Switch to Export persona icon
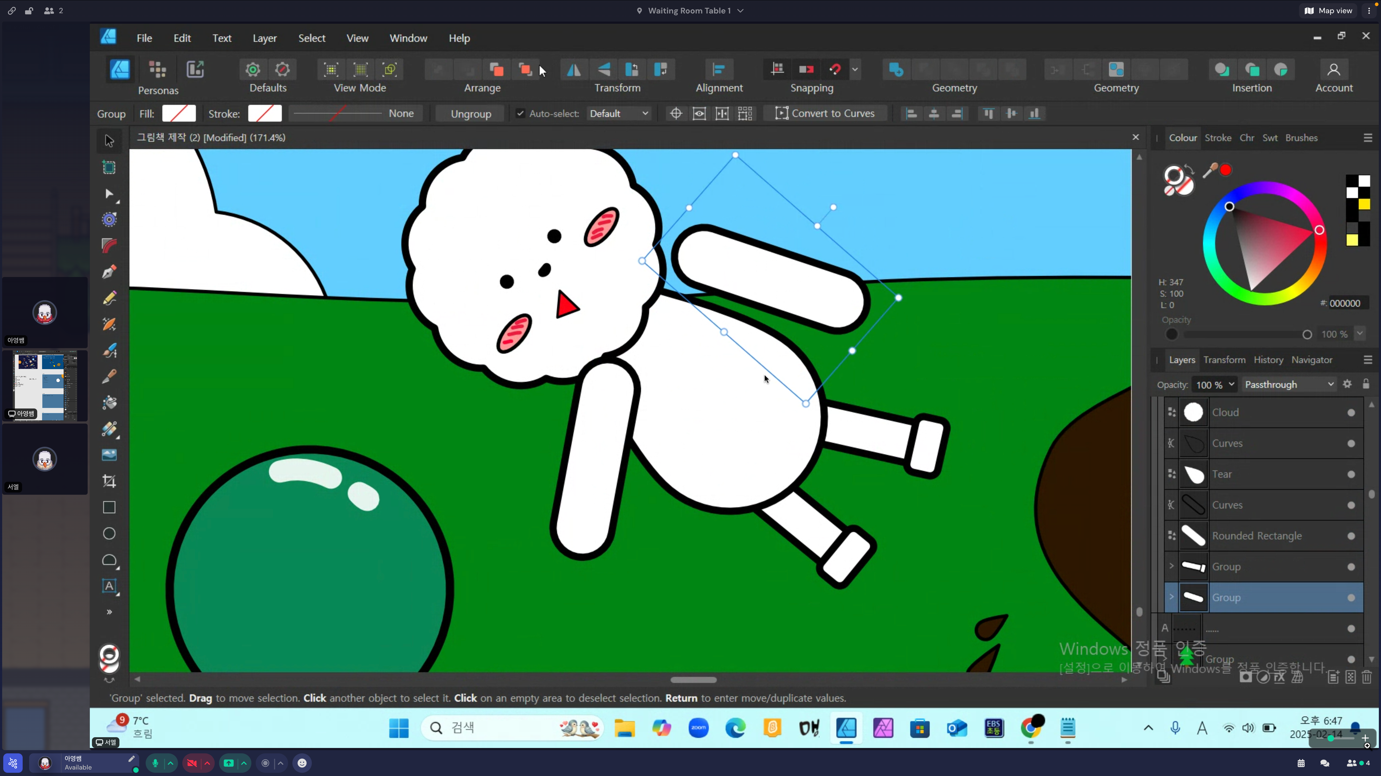The height and width of the screenshot is (776, 1381). [x=195, y=70]
